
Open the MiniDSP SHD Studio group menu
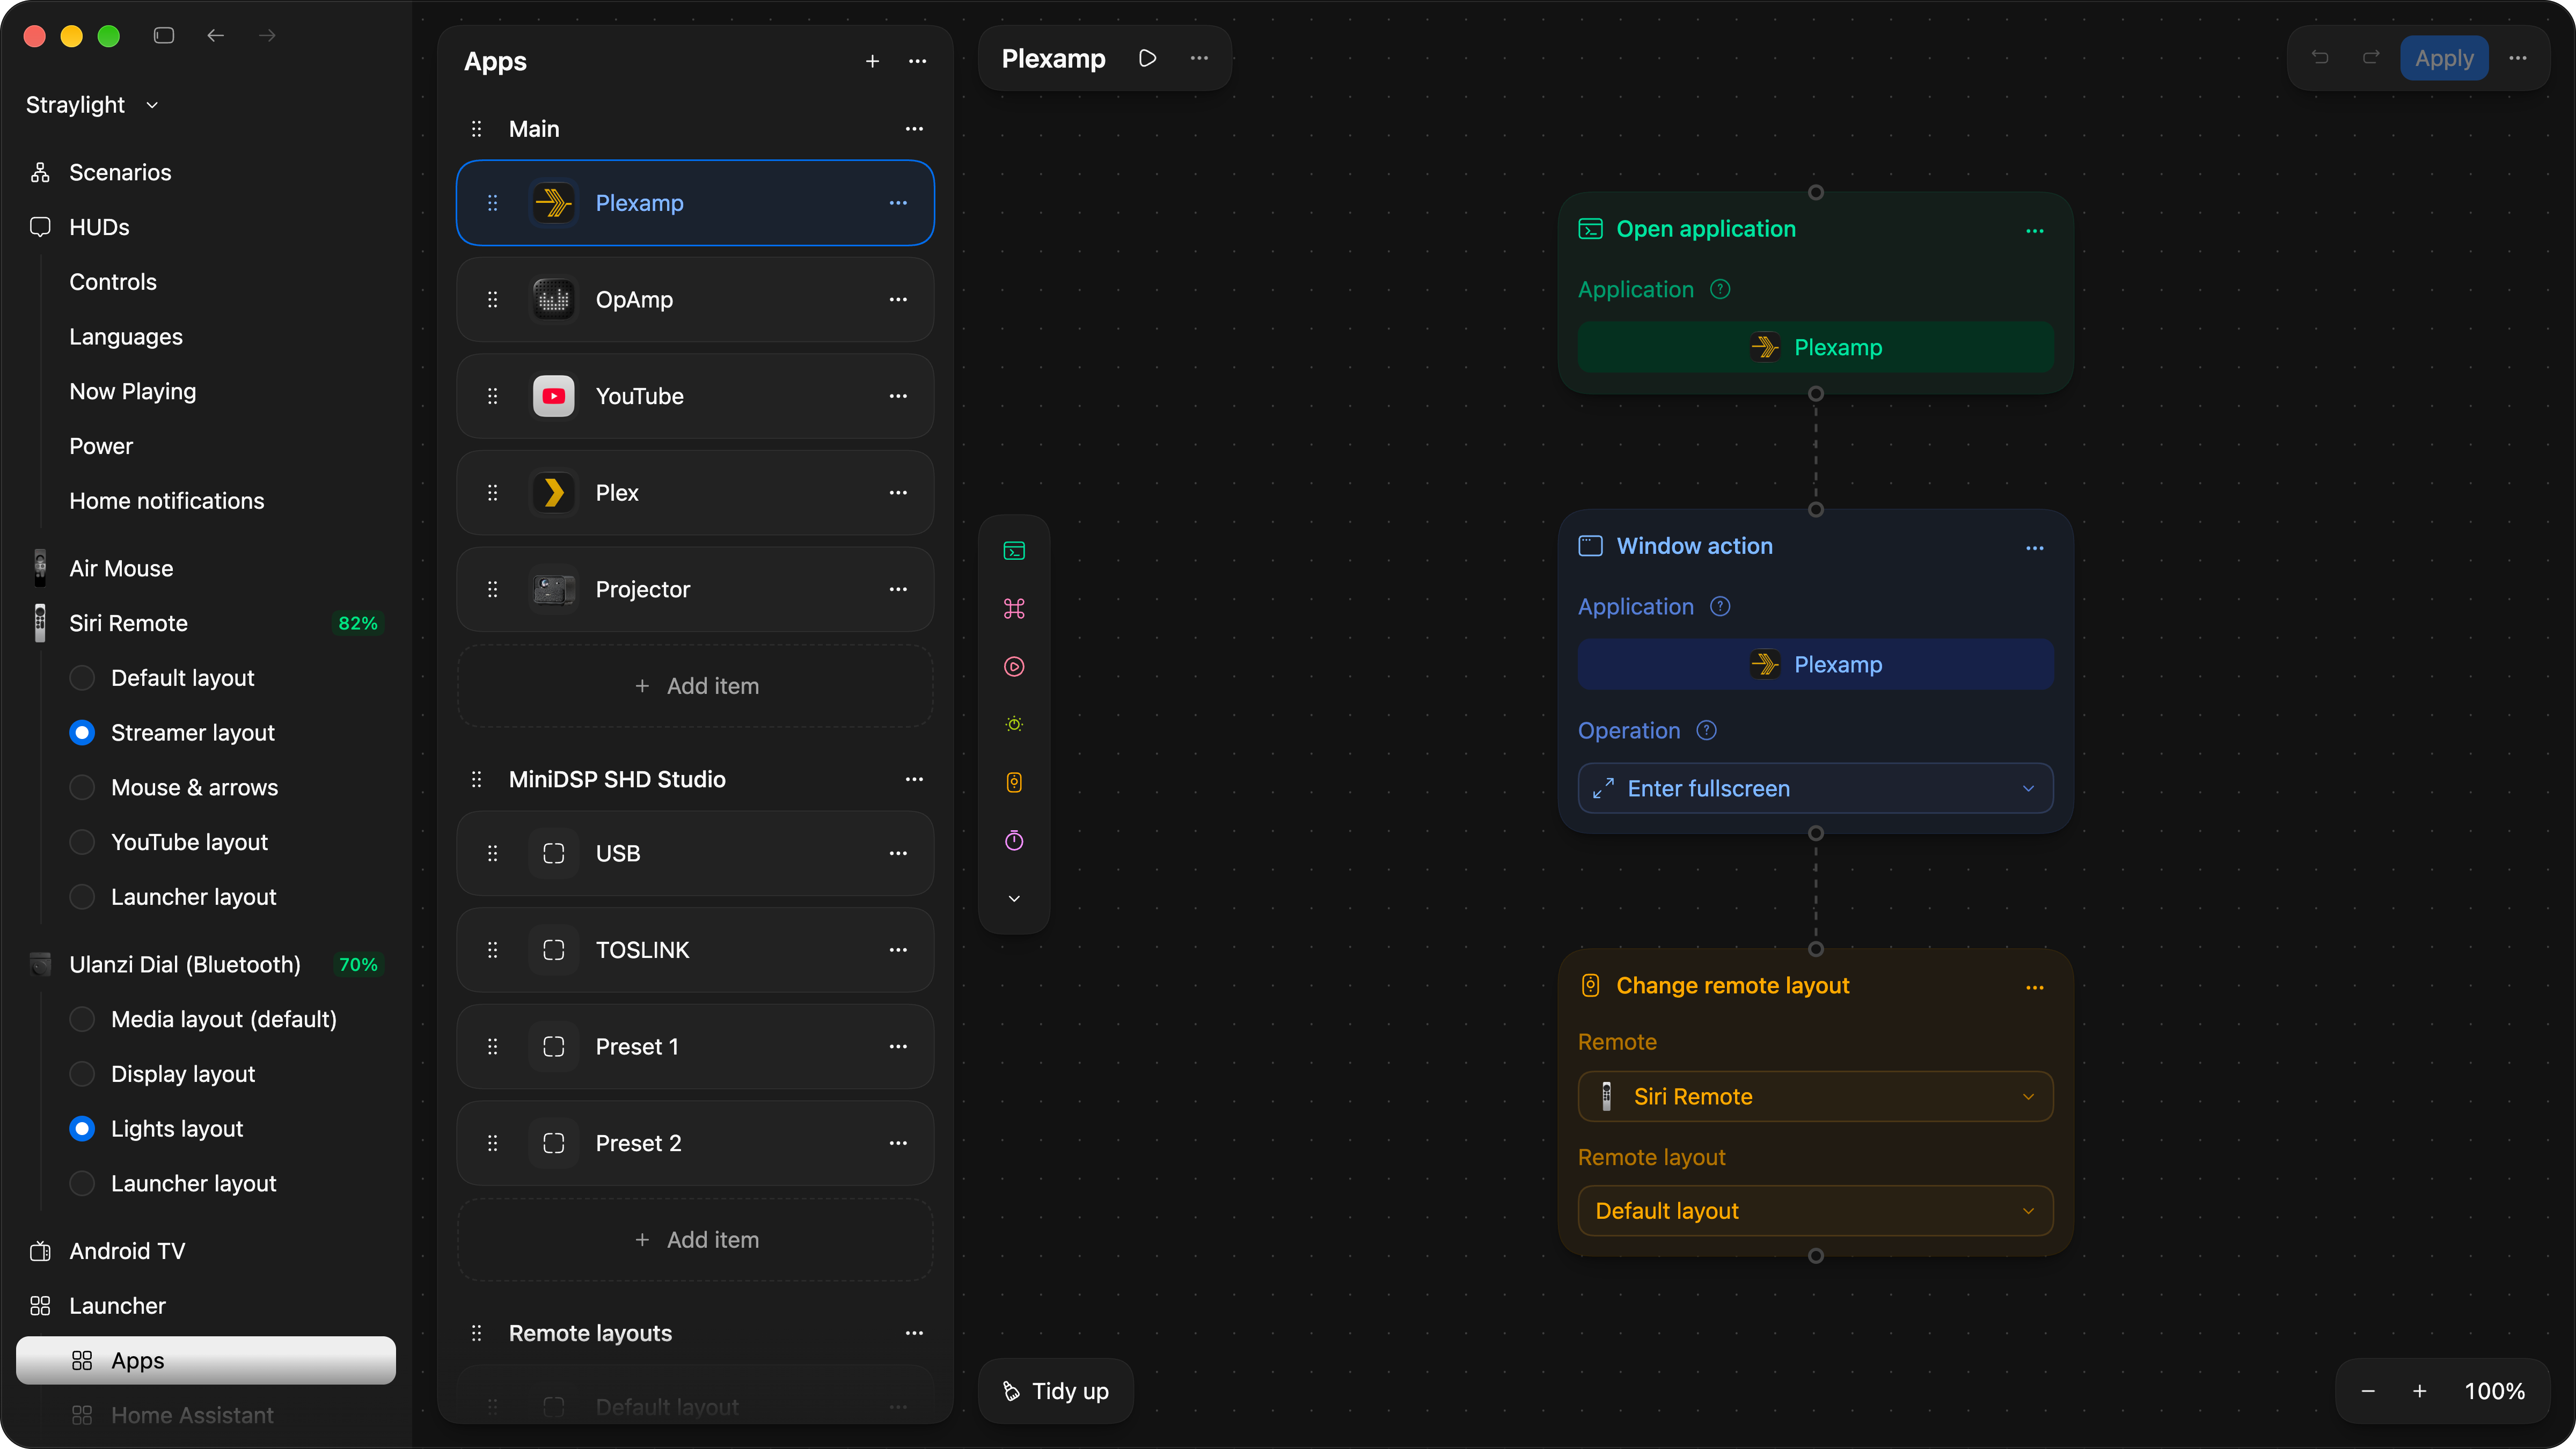[x=914, y=780]
